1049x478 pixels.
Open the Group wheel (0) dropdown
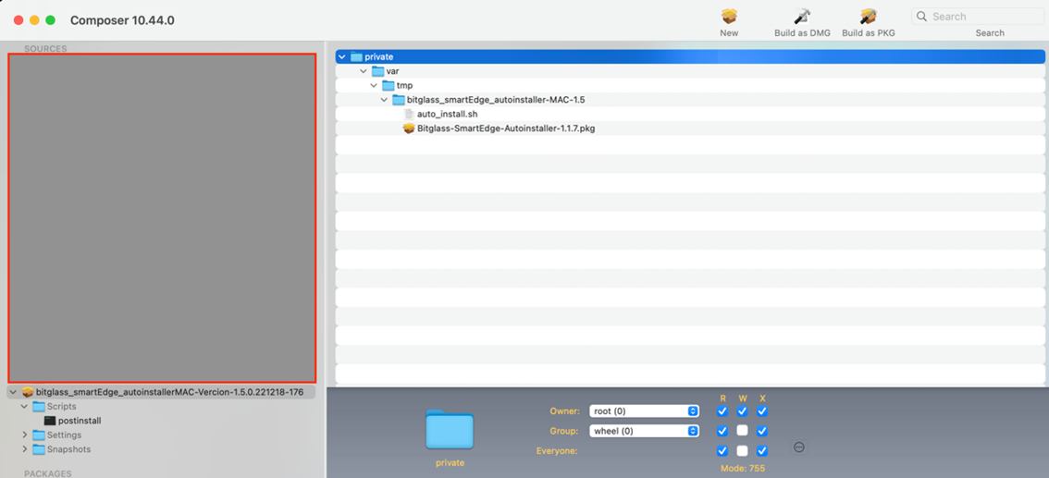(x=644, y=431)
